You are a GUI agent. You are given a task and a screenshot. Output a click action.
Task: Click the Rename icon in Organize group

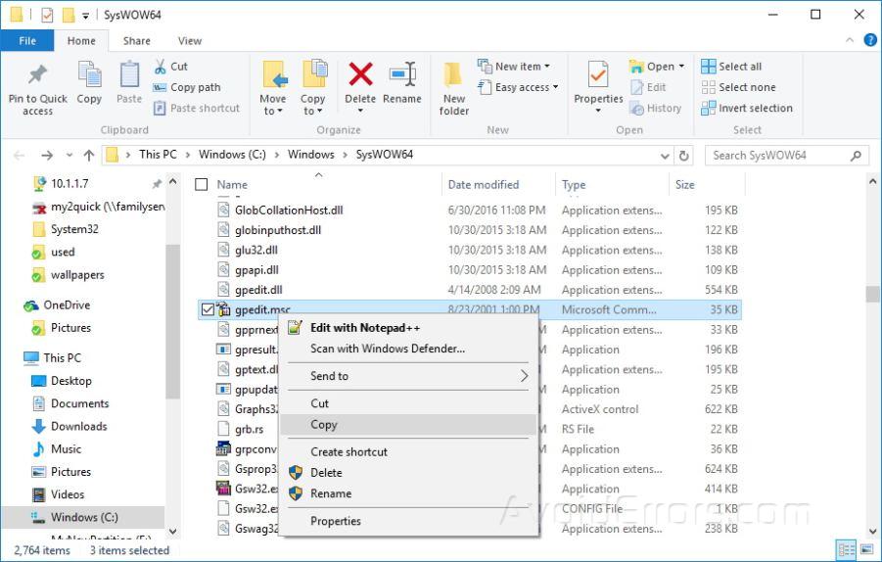tap(402, 75)
